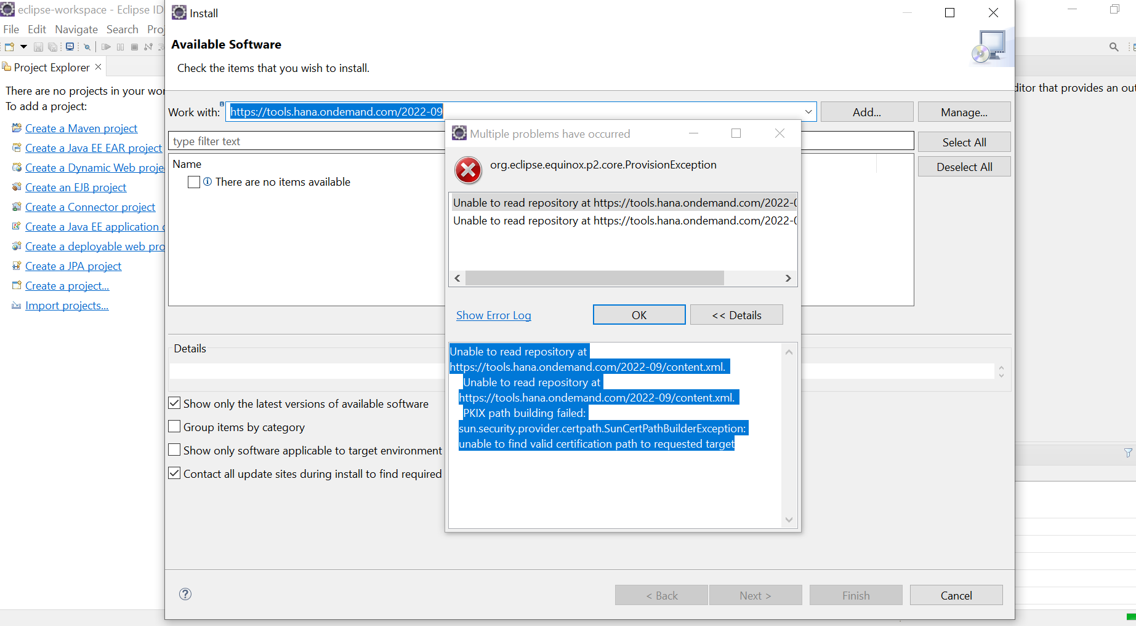Open the blue terminal monitor toolbar icon

tap(70, 47)
